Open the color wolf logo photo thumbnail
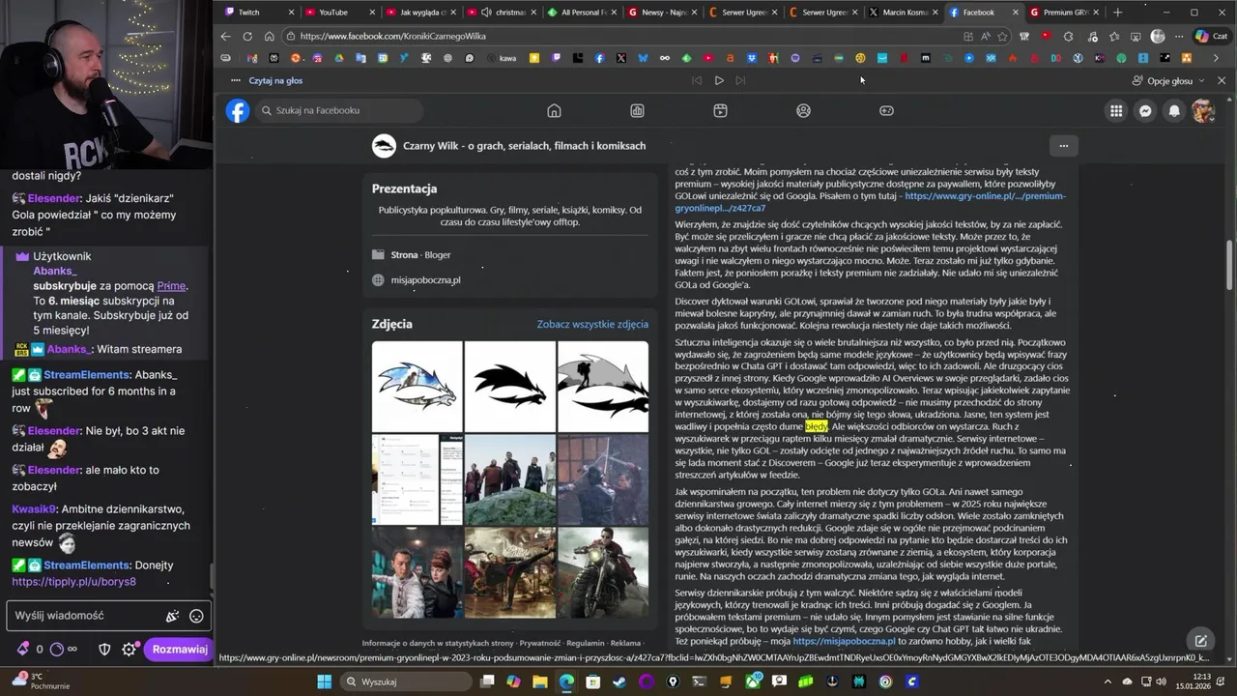 pyautogui.click(x=417, y=386)
